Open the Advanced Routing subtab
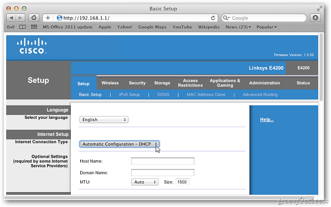This screenshot has width=331, height=207. (x=260, y=95)
